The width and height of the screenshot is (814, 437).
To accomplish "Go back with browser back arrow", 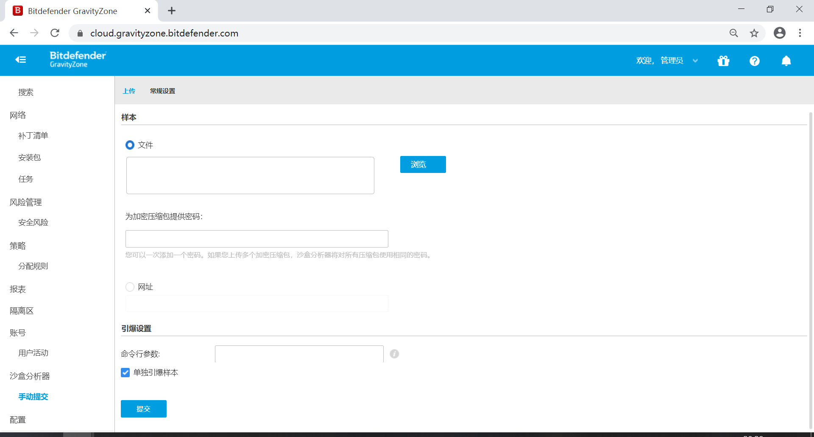I will pos(14,33).
